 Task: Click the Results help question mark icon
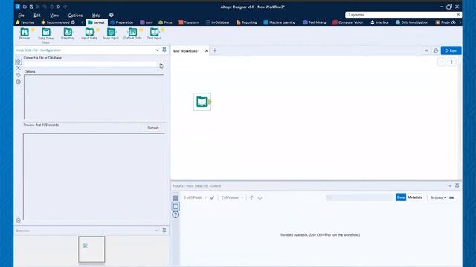(x=176, y=214)
